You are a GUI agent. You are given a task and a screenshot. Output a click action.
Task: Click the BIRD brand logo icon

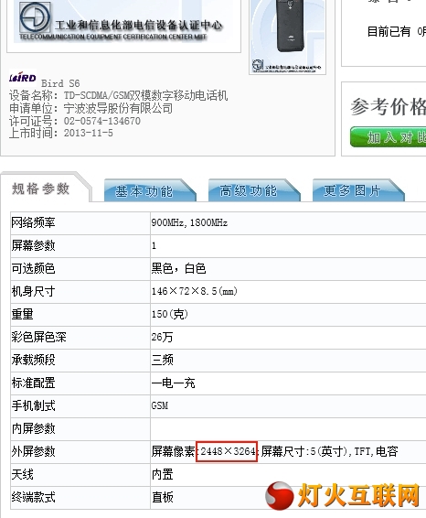point(23,78)
